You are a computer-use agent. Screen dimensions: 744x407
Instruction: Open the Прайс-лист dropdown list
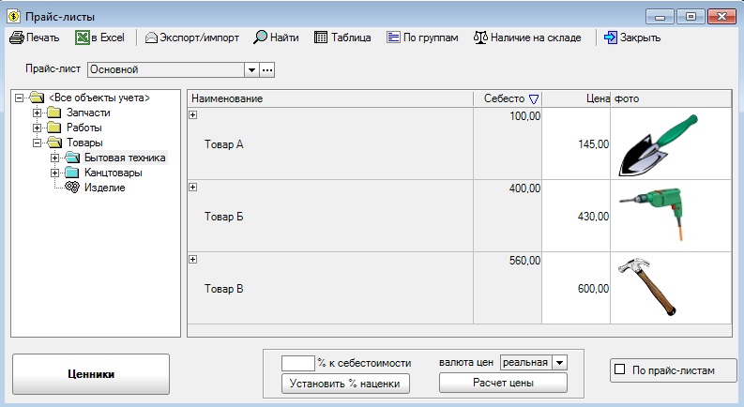coord(251,69)
